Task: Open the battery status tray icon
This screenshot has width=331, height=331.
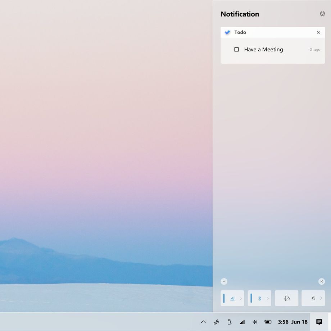Action: pyautogui.click(x=268, y=322)
